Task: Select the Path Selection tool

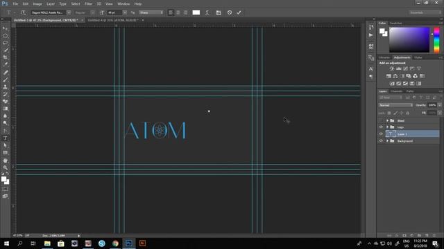Action: 5,145
